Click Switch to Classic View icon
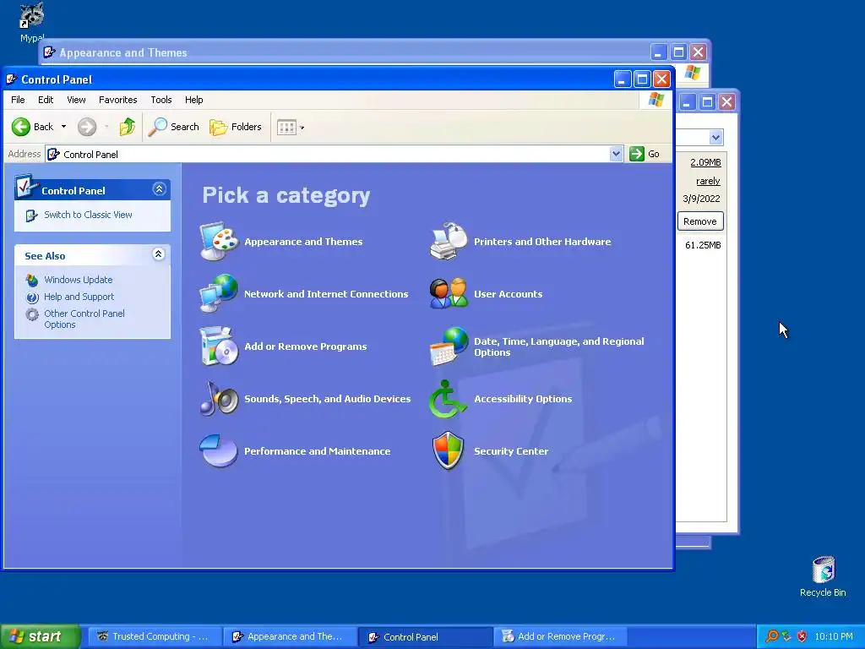Viewport: 865px width, 649px height. [x=31, y=215]
